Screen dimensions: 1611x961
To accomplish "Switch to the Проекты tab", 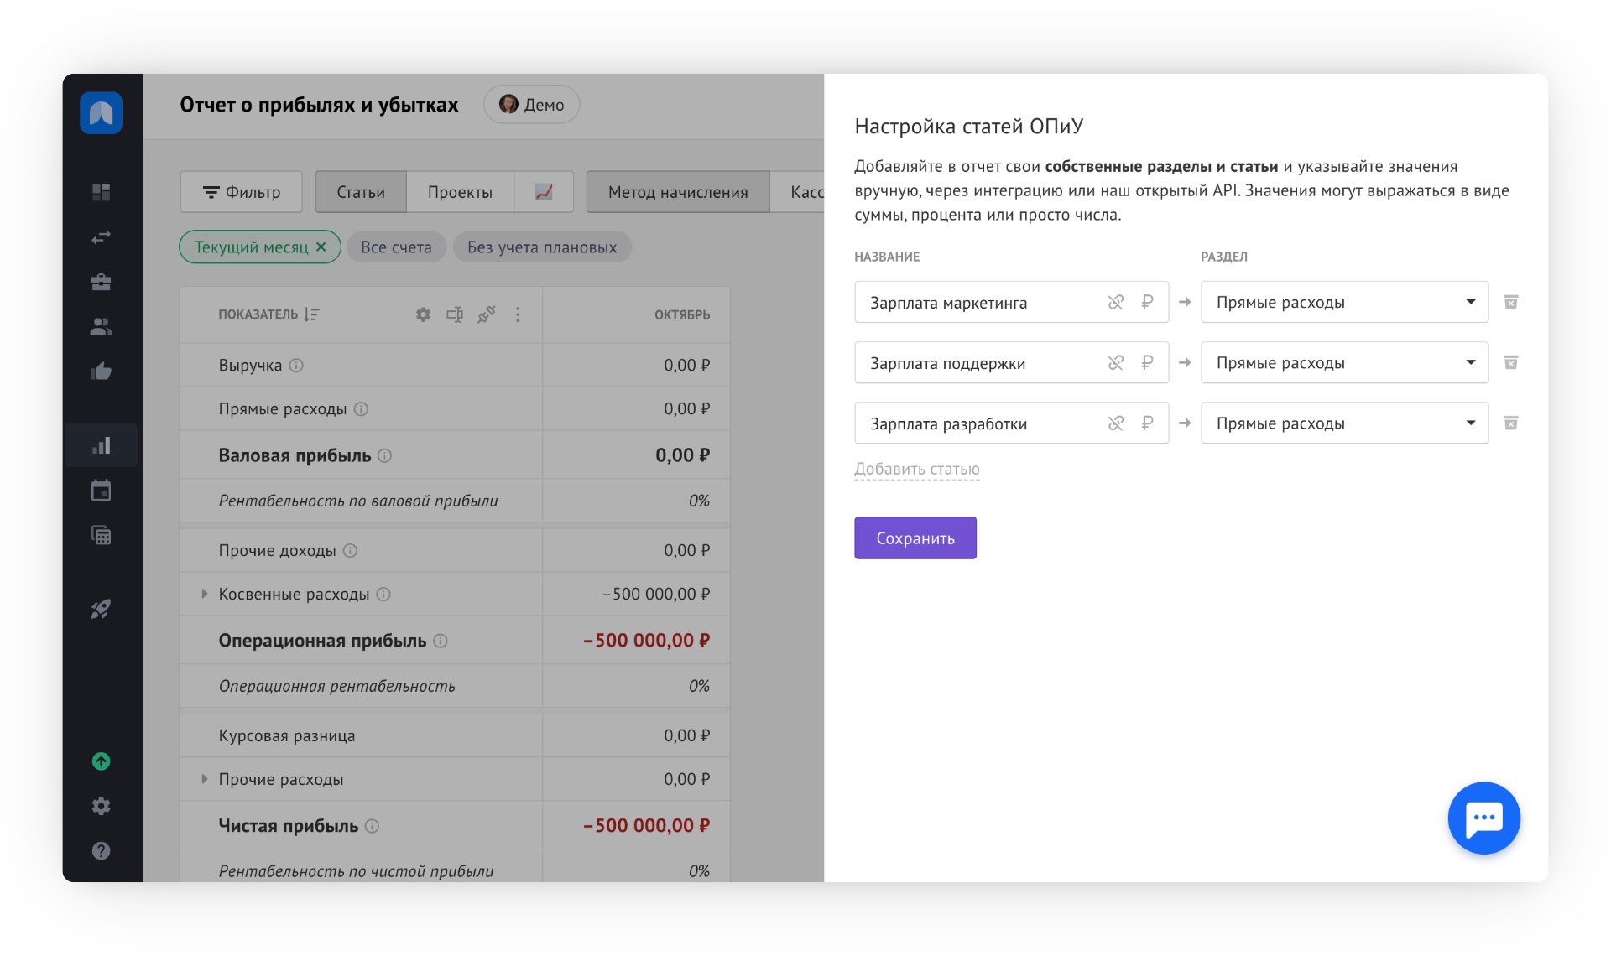I will (460, 192).
